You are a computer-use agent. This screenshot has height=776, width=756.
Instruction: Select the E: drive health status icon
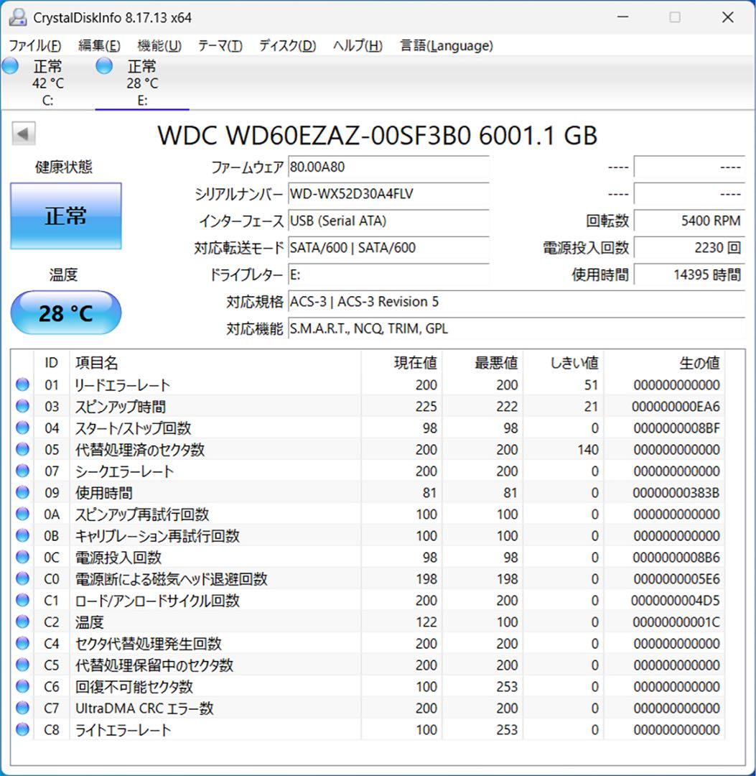pyautogui.click(x=104, y=65)
